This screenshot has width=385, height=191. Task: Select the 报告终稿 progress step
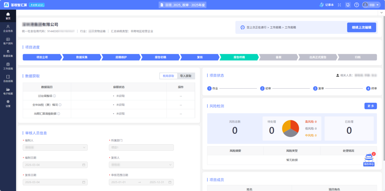tap(239, 57)
